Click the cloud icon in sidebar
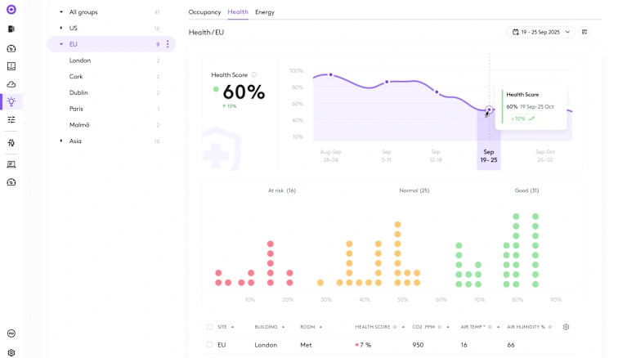 point(11,84)
